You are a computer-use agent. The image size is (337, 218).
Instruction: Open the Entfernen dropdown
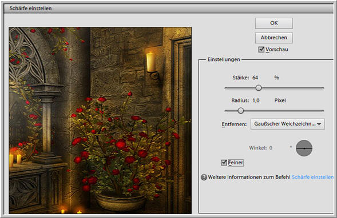tap(288, 124)
